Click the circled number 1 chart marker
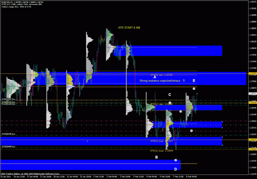Screen dimensions: 257x179 pyautogui.click(x=170, y=103)
